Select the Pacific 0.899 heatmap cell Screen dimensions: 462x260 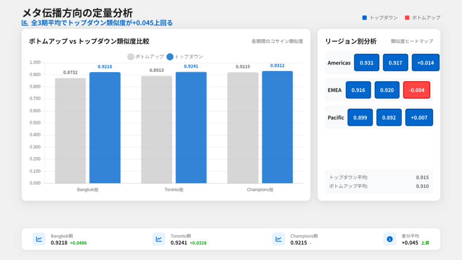pos(360,117)
